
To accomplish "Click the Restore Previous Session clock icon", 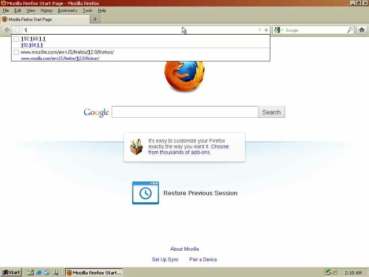I will [146, 193].
